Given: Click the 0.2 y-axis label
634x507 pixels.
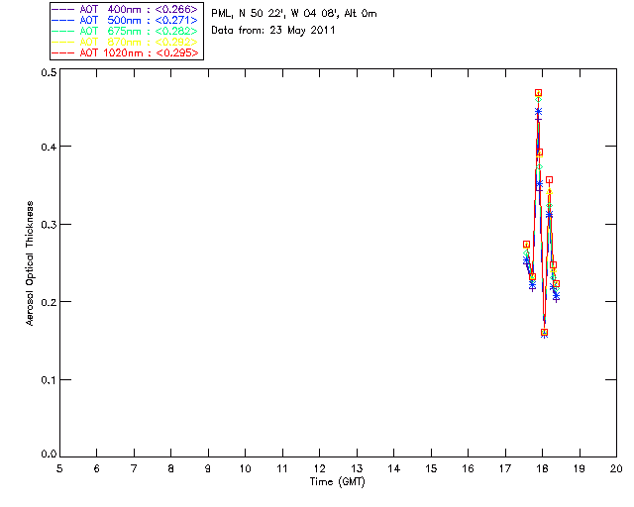Looking at the screenshot, I should tap(49, 302).
